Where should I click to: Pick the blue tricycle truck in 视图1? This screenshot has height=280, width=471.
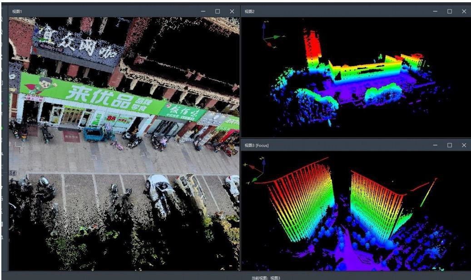click(98, 133)
